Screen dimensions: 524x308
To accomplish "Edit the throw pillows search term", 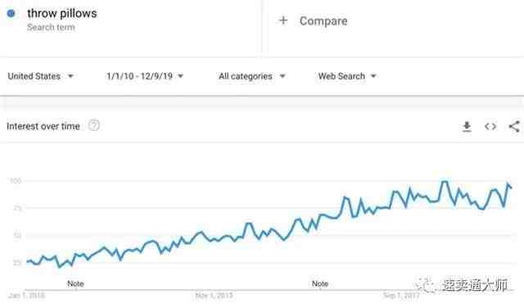I will click(x=62, y=13).
